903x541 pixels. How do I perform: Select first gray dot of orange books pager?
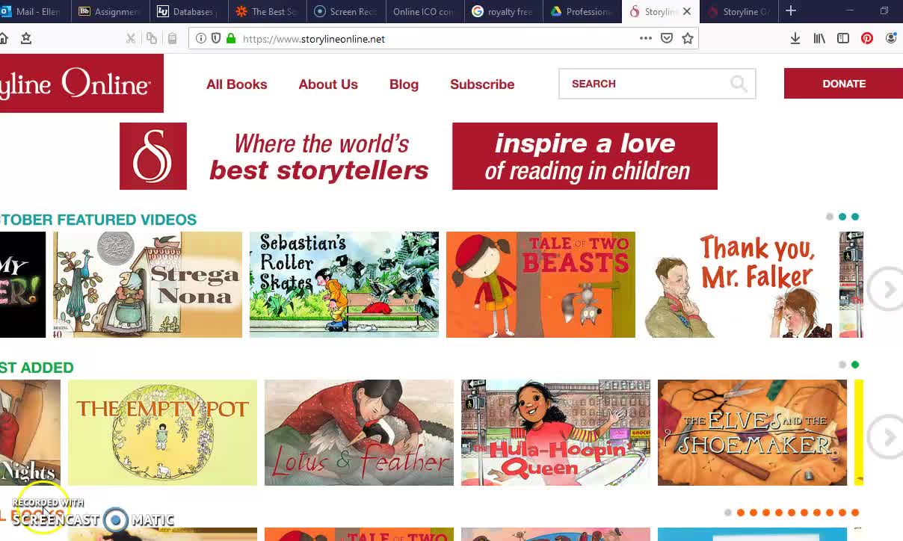point(728,513)
